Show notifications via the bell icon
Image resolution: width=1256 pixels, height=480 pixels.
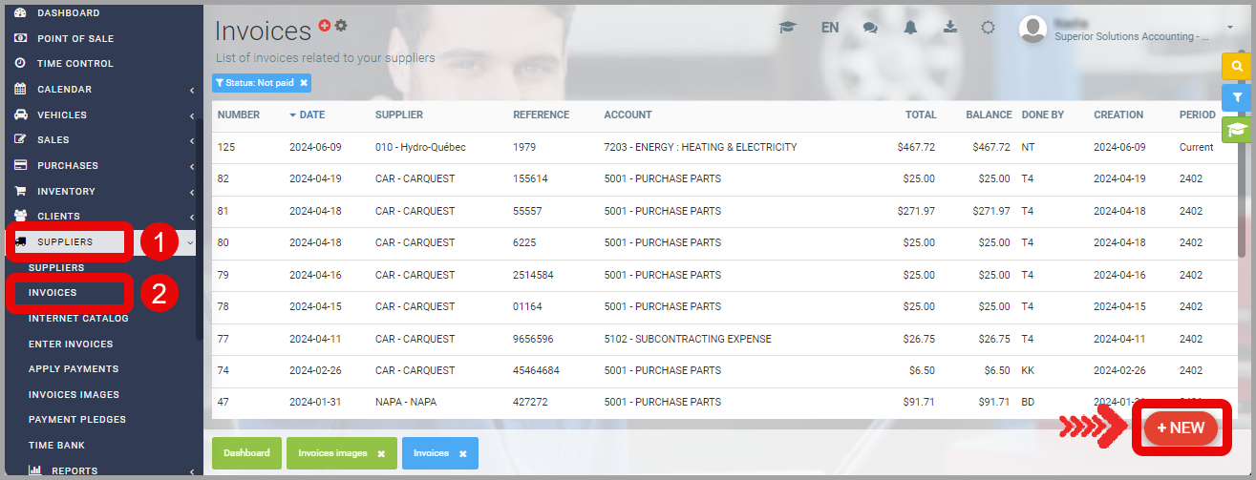coord(910,28)
